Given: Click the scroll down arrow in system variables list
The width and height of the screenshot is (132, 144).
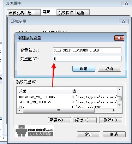Looking at the screenshot, I should 119,105.
